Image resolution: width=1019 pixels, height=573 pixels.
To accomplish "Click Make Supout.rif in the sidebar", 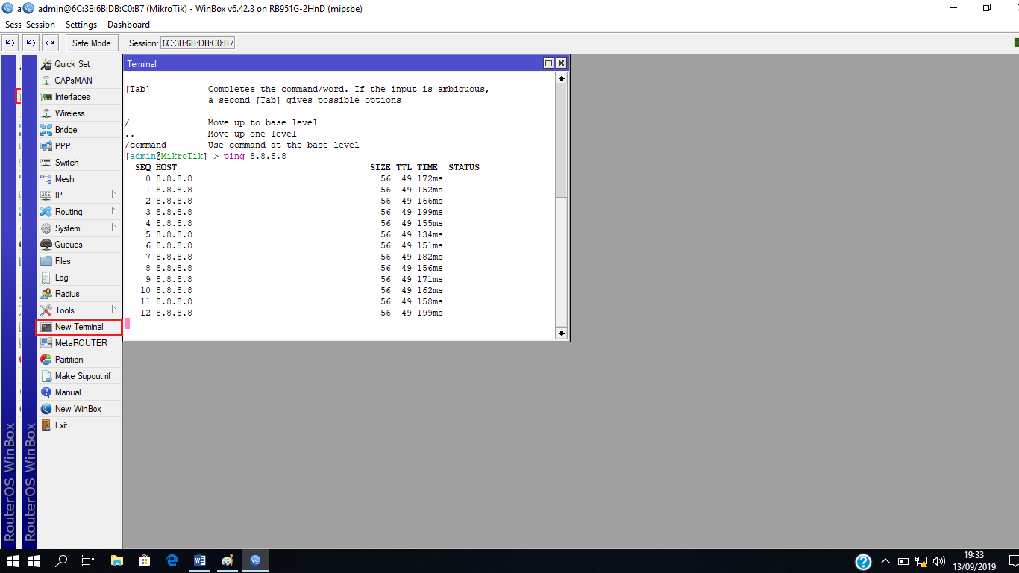I will click(x=80, y=376).
